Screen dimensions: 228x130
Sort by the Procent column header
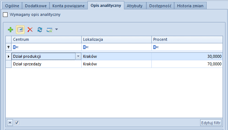(187, 39)
